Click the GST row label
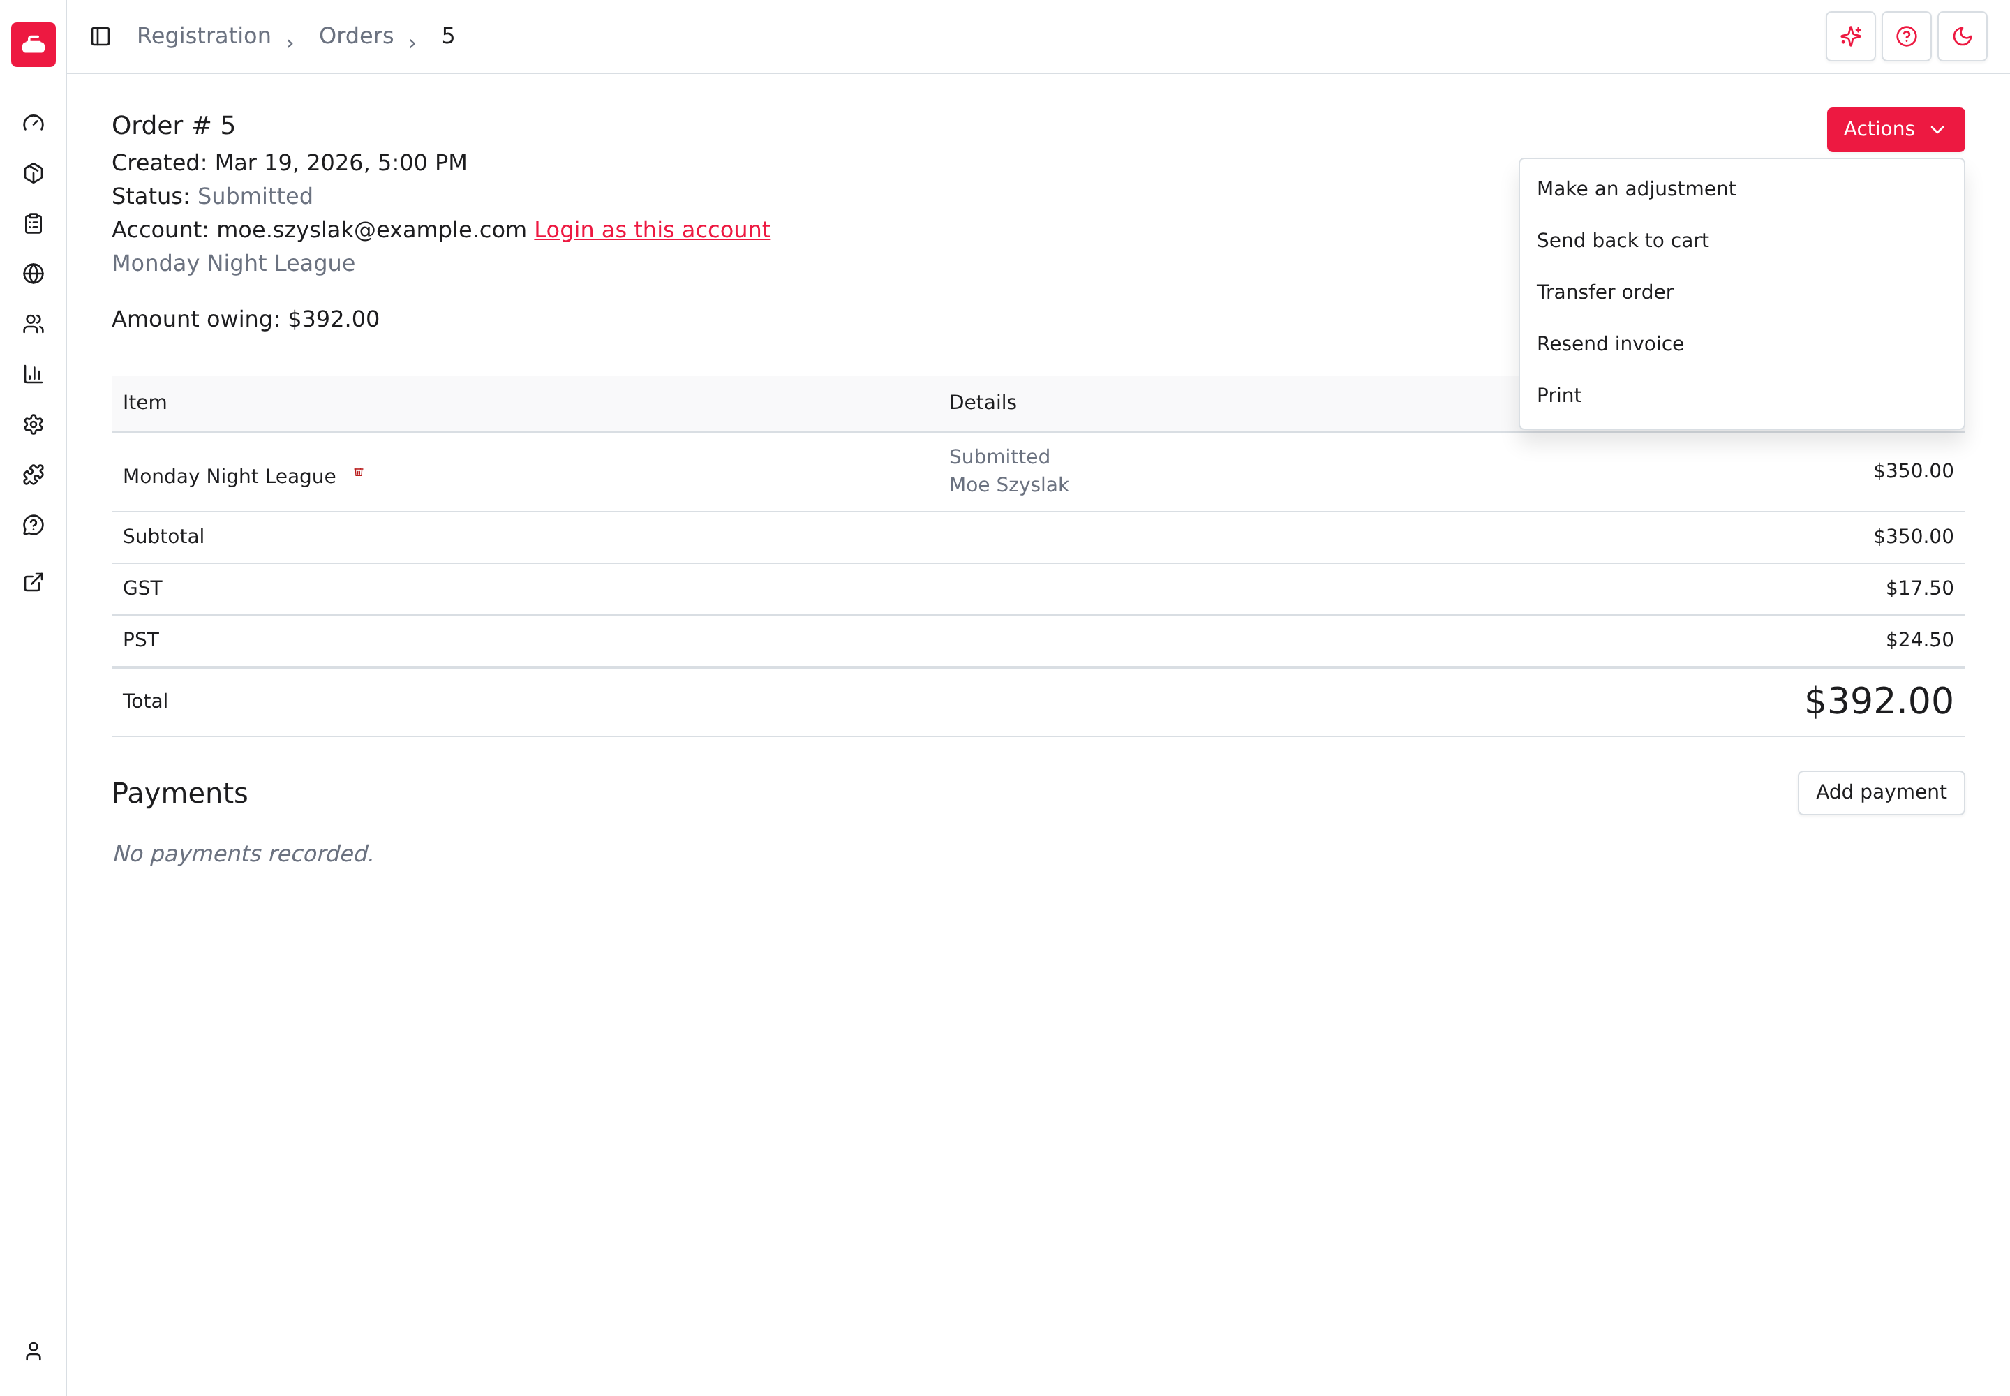The width and height of the screenshot is (2010, 1396). [x=142, y=588]
